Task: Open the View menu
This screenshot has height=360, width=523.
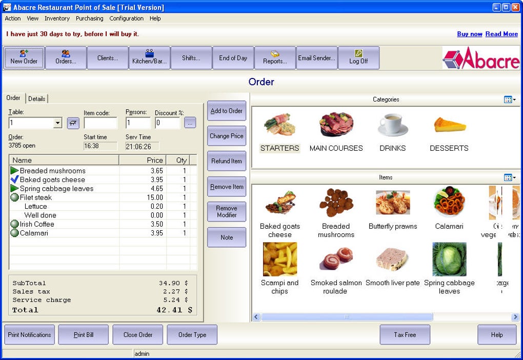Action: (32, 18)
